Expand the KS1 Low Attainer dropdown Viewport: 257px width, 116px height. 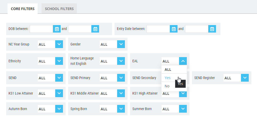pyautogui.click(x=59, y=93)
